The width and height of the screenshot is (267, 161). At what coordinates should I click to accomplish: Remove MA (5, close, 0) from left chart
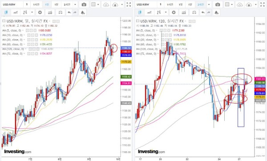pyautogui.click(x=35, y=30)
